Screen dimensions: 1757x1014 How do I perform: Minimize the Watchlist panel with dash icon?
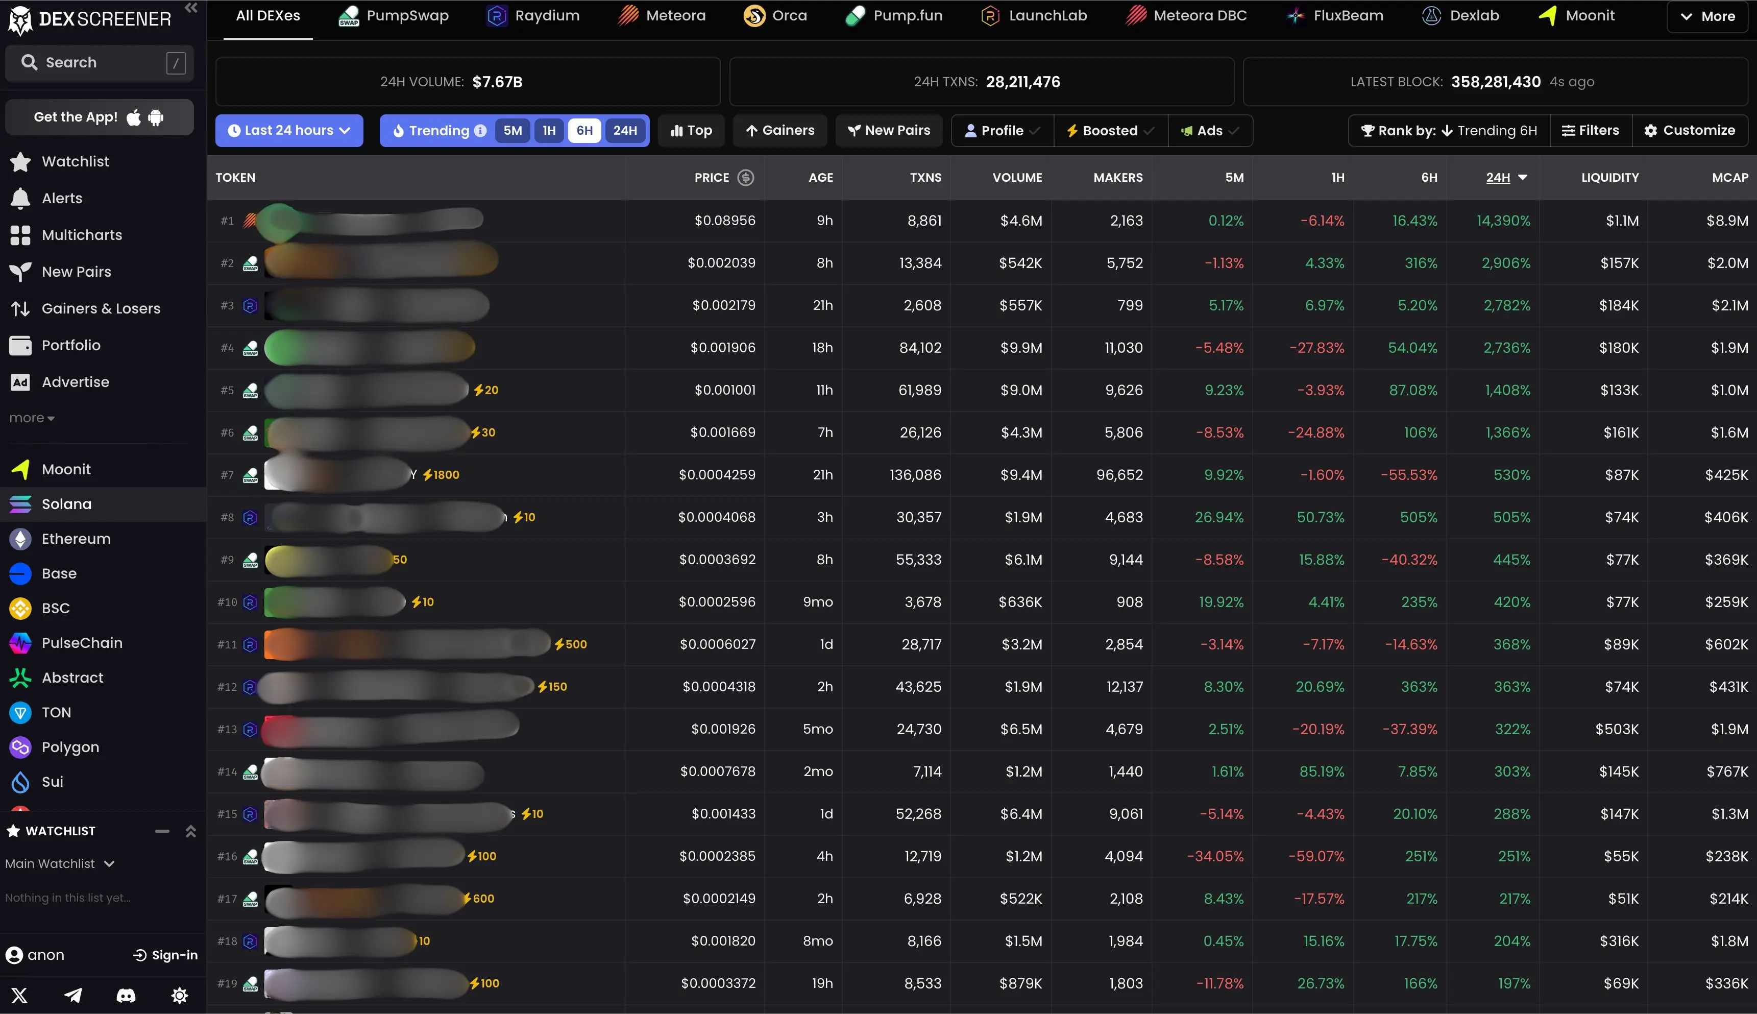coord(162,832)
